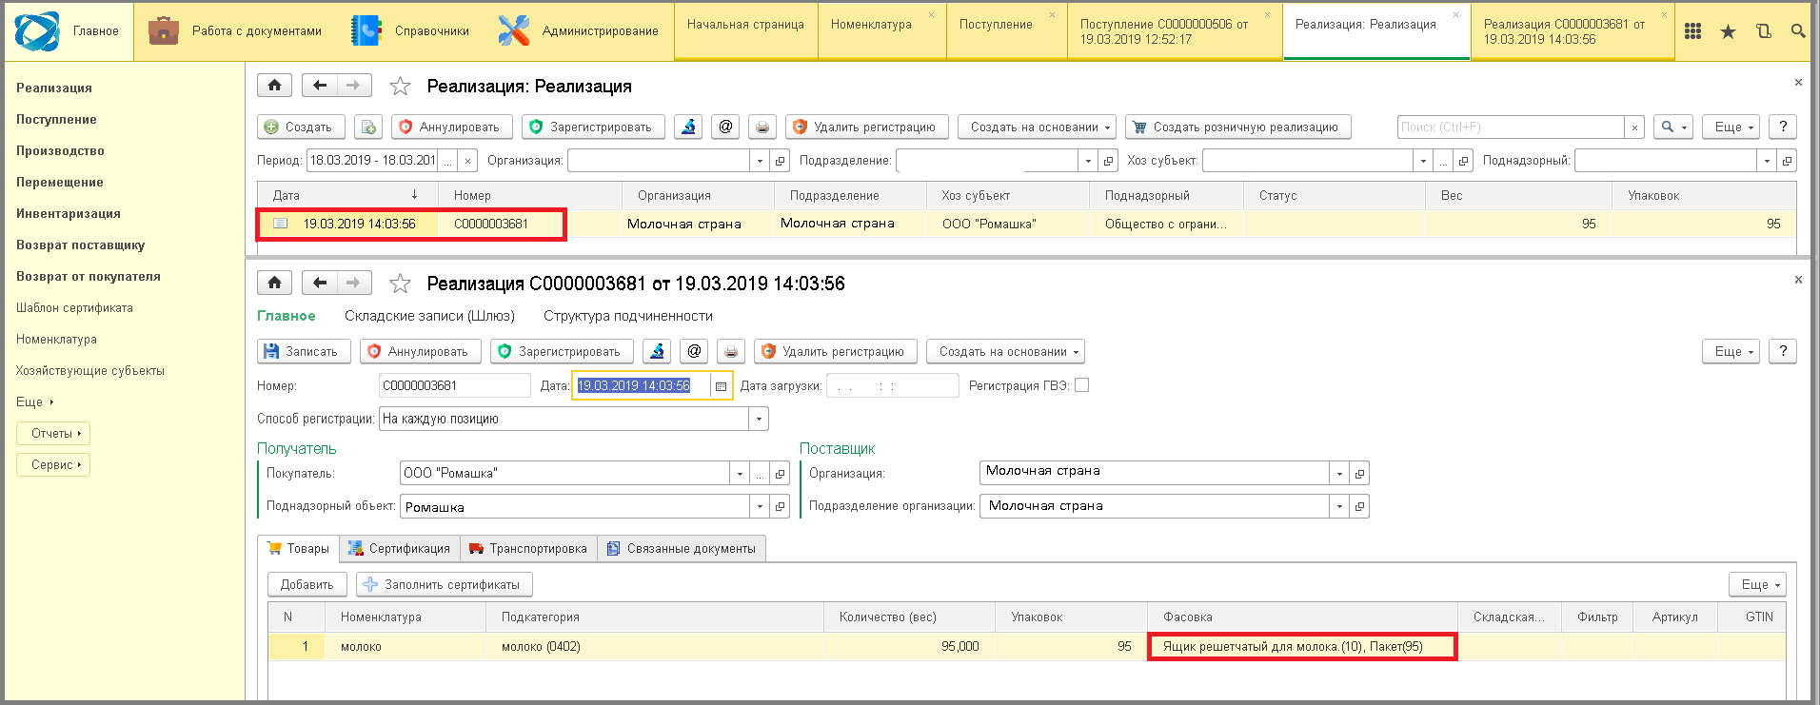This screenshot has height=705, width=1820.
Task: Switch to the Связанные документы tab
Action: (682, 549)
